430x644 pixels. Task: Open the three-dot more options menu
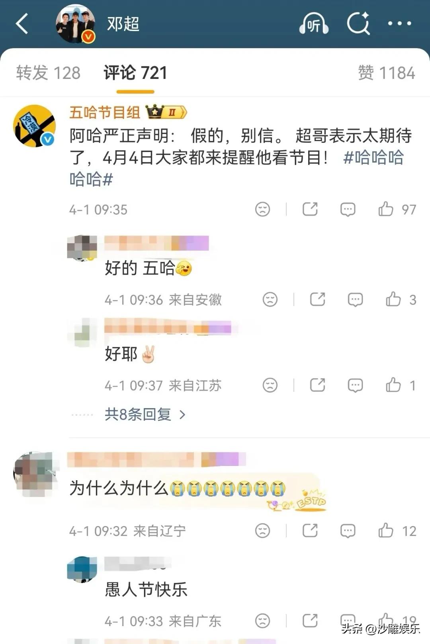tap(400, 24)
